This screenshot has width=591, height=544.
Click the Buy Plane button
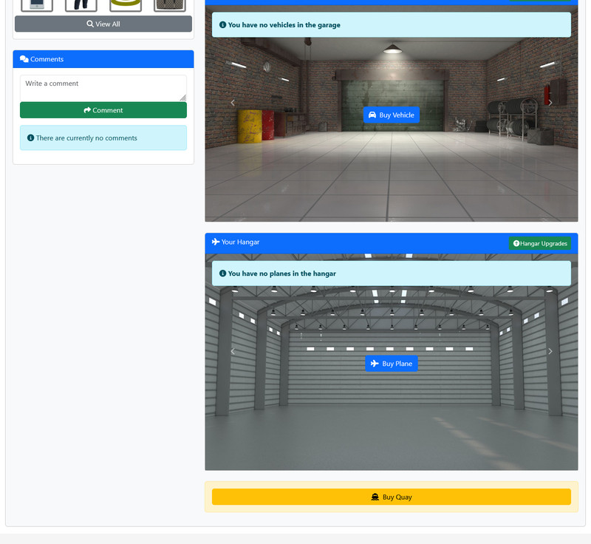tap(392, 364)
